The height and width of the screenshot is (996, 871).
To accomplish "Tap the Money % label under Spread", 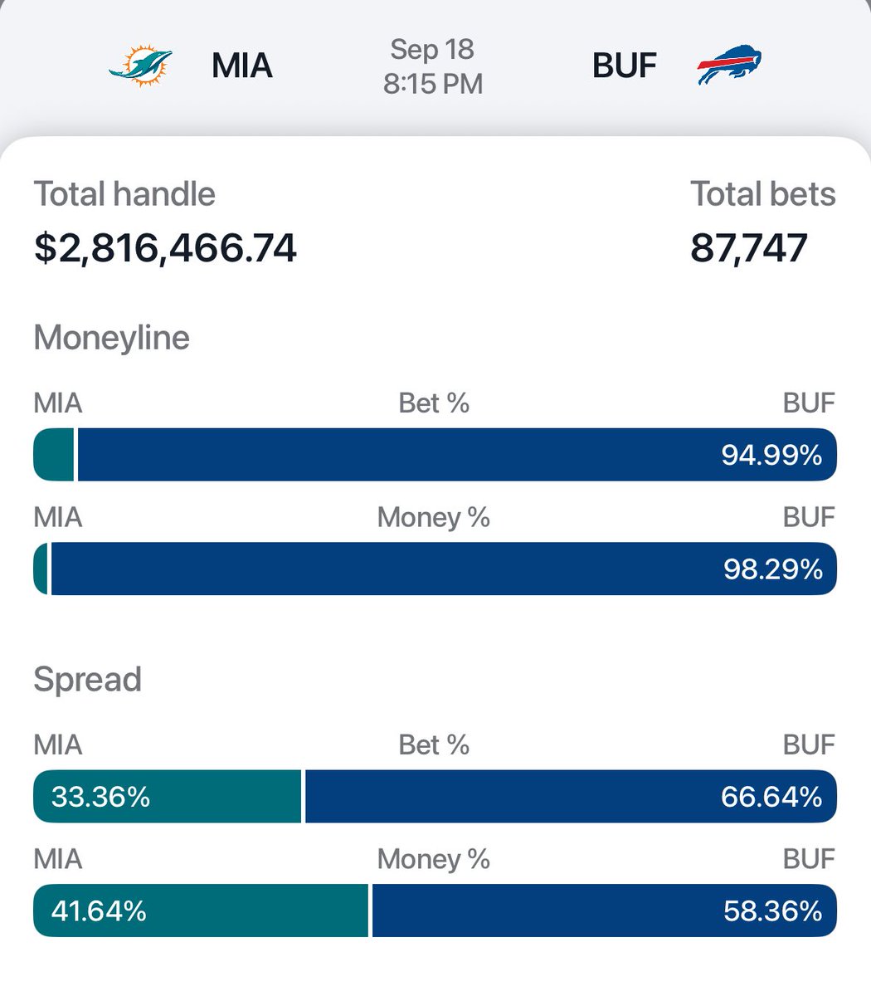I will point(434,859).
